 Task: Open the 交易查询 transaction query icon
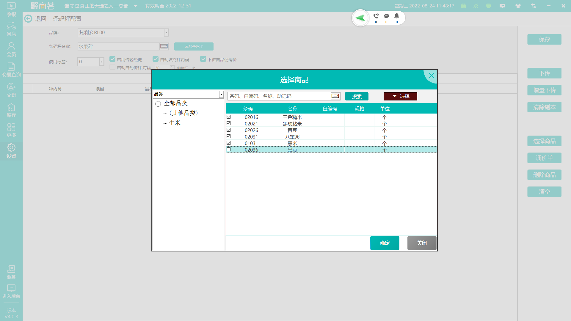click(x=11, y=70)
